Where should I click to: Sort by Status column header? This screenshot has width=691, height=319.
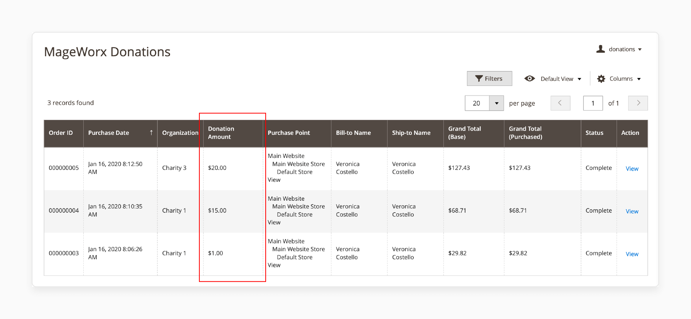coord(598,133)
